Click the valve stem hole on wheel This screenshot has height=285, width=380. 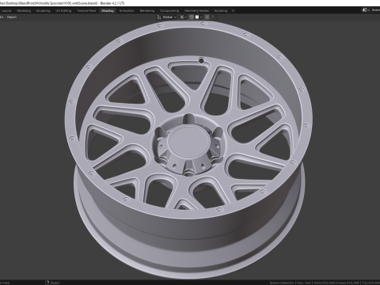(x=201, y=61)
